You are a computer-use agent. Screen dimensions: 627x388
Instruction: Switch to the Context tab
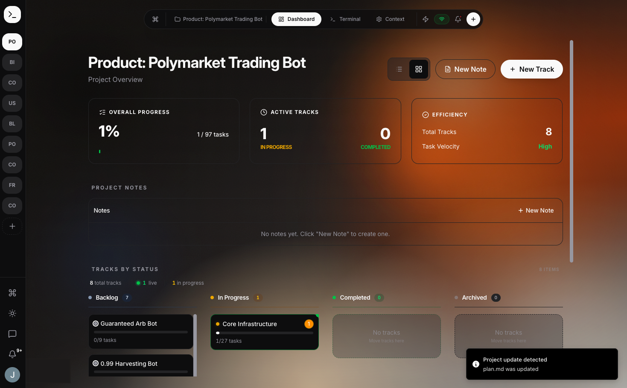pyautogui.click(x=390, y=19)
